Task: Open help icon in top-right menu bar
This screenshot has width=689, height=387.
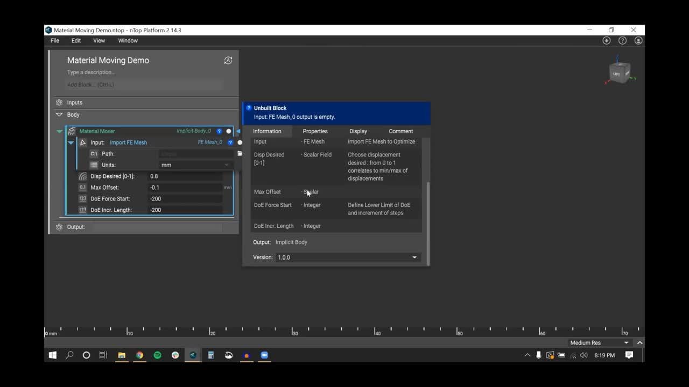Action: pos(622,40)
